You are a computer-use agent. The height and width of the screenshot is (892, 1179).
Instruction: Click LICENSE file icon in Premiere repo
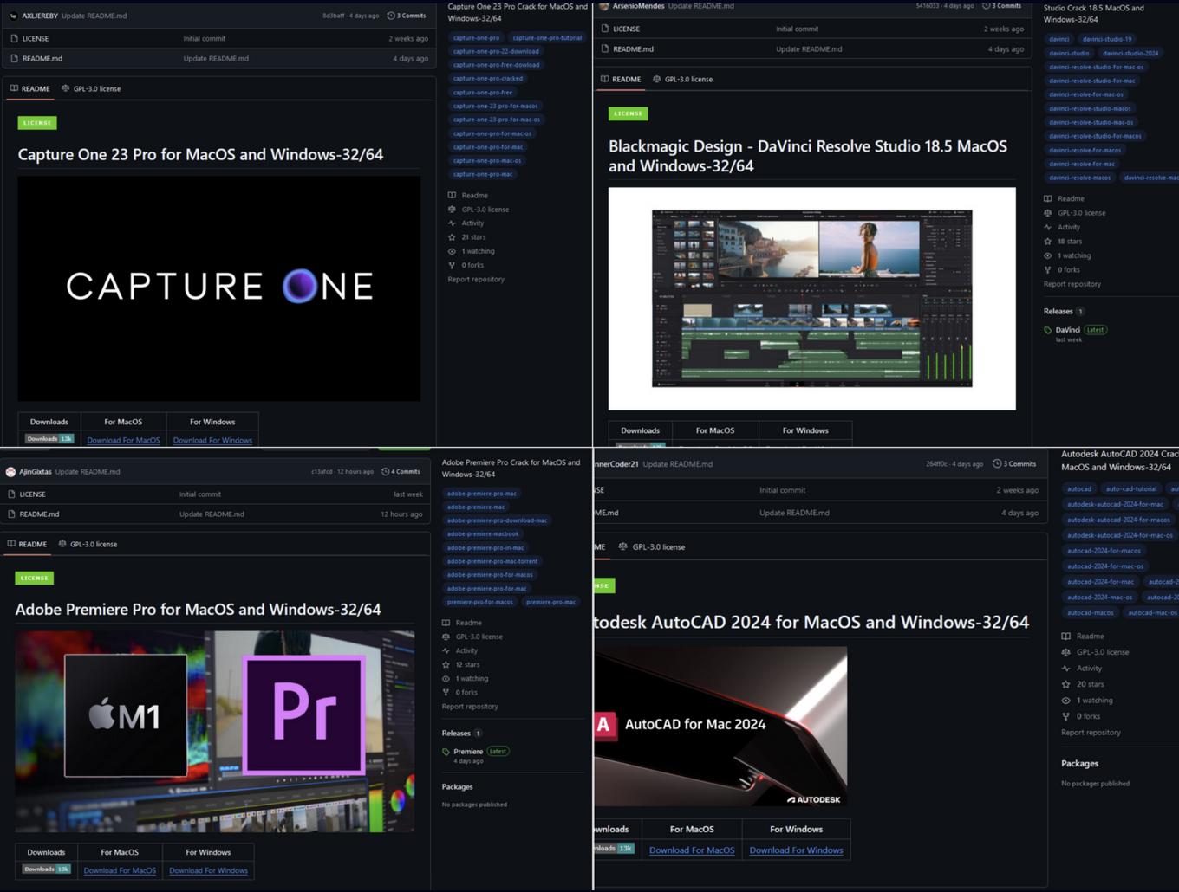(x=11, y=494)
